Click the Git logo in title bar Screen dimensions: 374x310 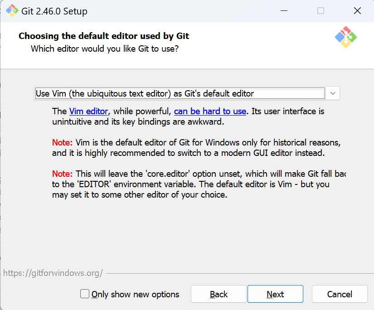pyautogui.click(x=12, y=11)
